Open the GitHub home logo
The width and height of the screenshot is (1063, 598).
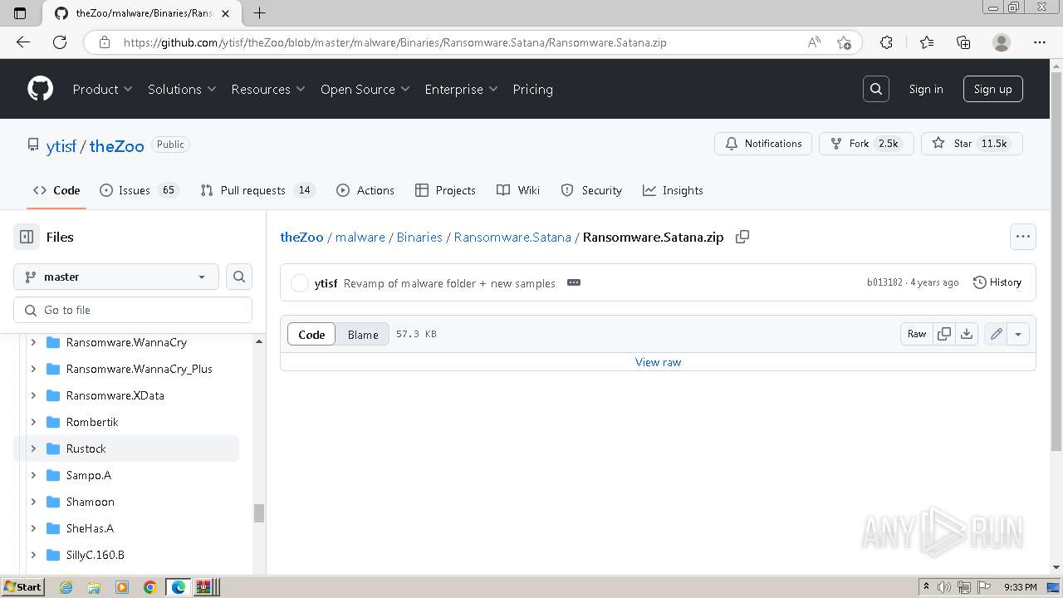[x=40, y=89]
